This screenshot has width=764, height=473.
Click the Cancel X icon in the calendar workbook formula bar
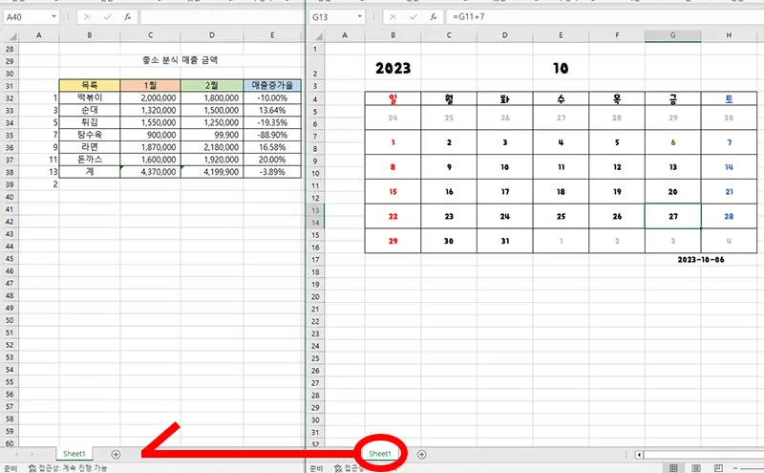393,17
